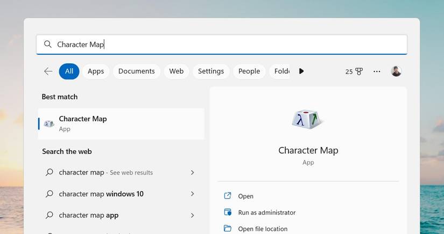Click the Best match heading
Viewport: 444px width, 234px height.
(x=59, y=97)
